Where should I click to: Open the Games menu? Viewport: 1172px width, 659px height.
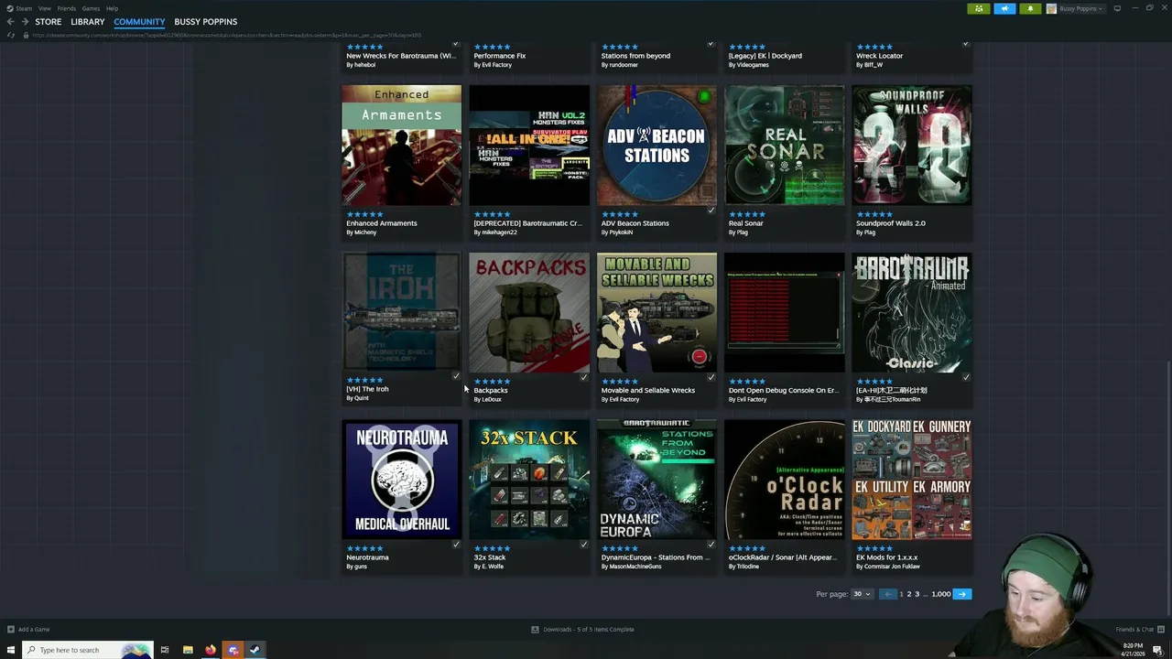coord(91,8)
